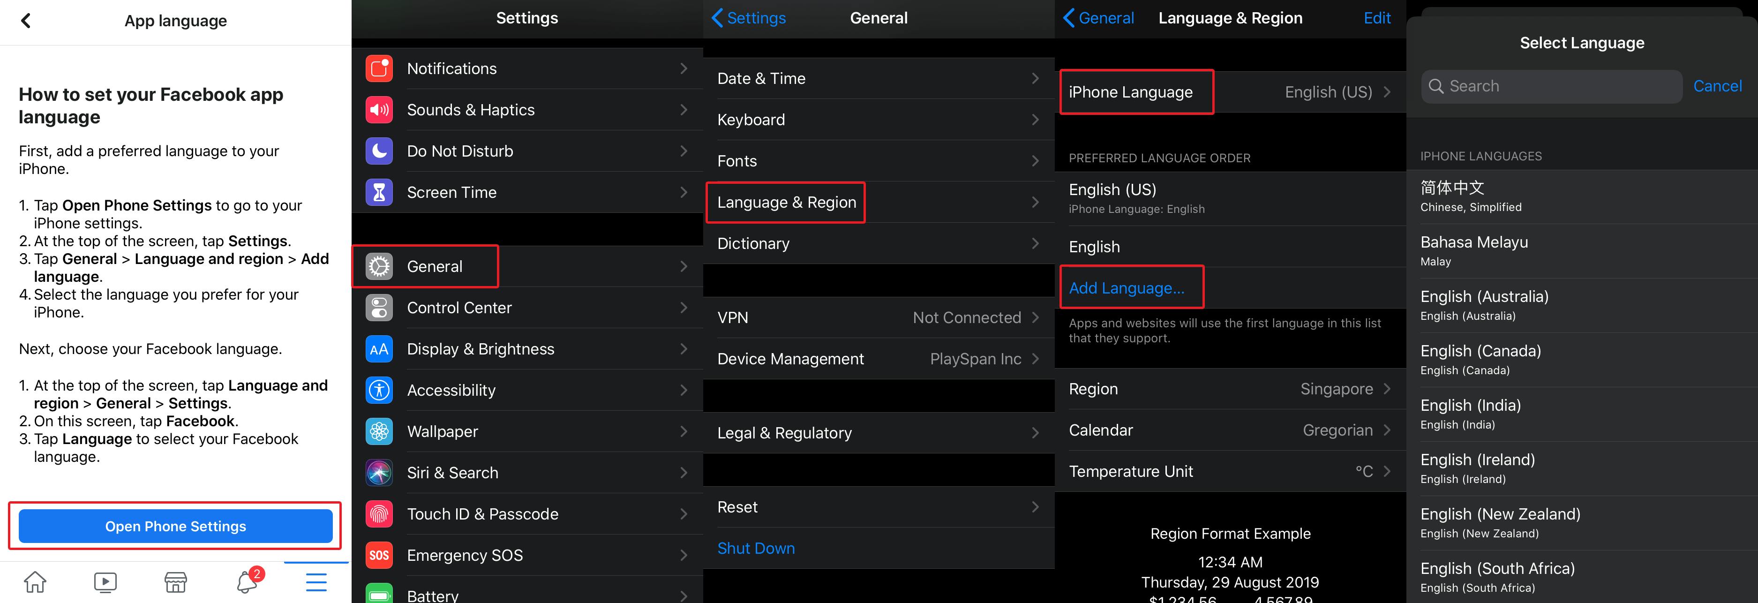Choose English (Canada) language

(x=1582, y=360)
